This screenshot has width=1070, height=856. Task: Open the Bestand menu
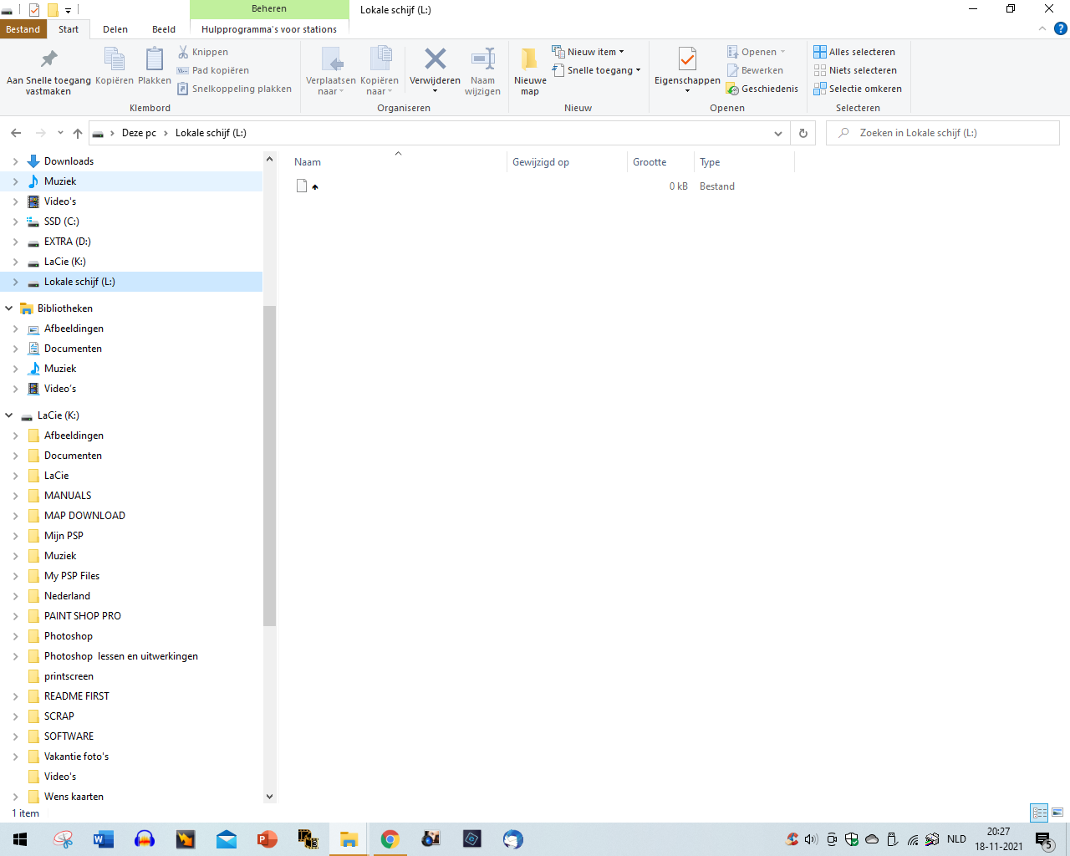click(x=23, y=29)
